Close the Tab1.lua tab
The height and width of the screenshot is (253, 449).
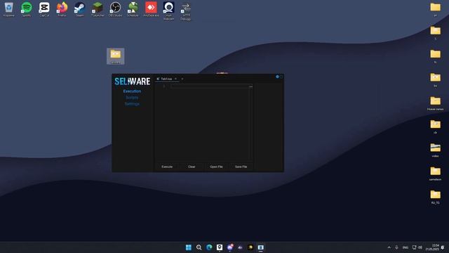pyautogui.click(x=175, y=79)
